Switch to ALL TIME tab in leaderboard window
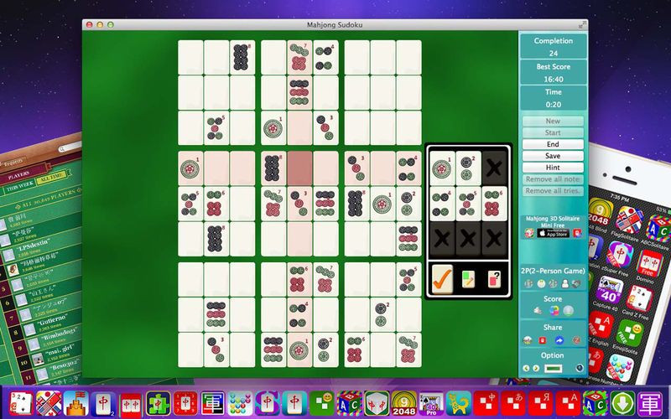671x419 pixels. point(52,178)
